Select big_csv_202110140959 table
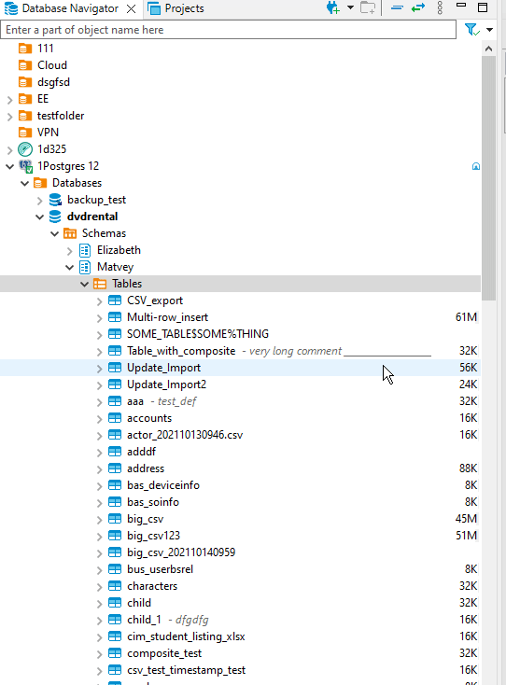The height and width of the screenshot is (685, 506). pyautogui.click(x=181, y=552)
